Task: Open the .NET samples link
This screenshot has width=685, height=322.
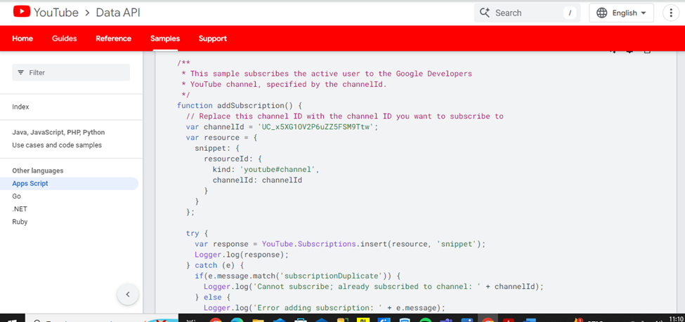Action: pos(20,209)
